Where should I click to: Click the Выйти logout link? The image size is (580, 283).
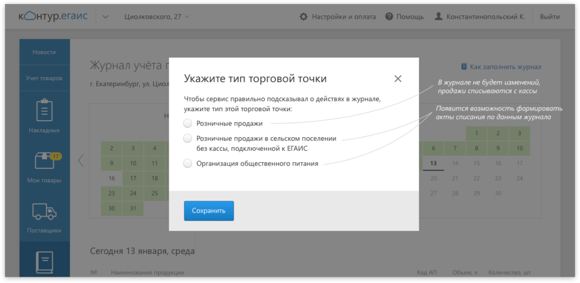549,16
